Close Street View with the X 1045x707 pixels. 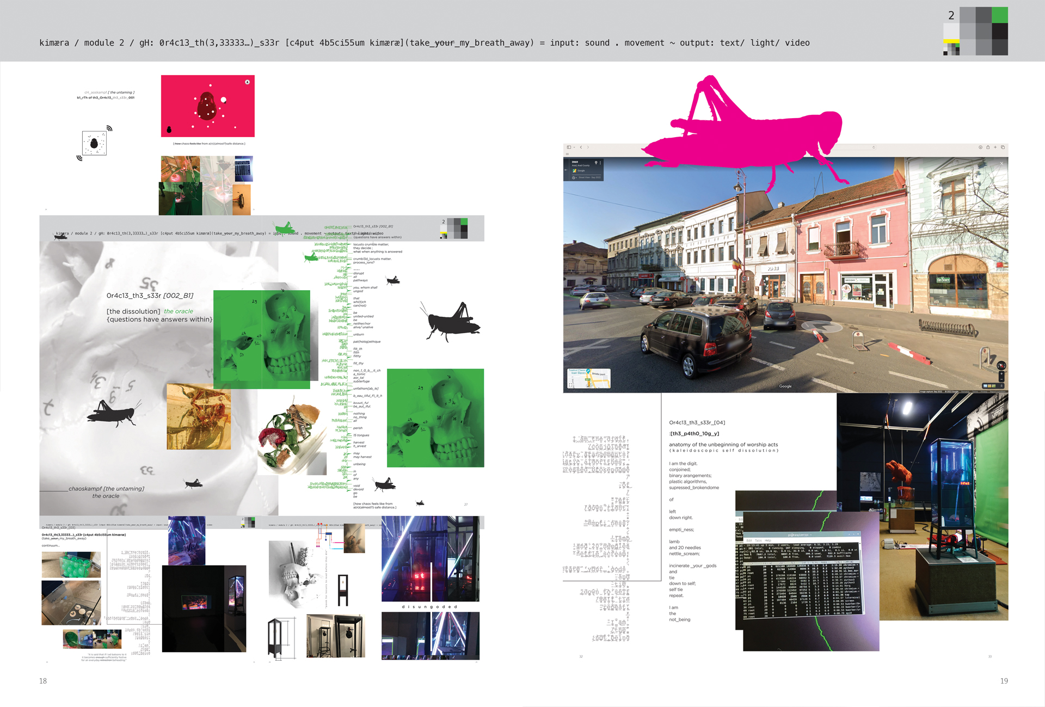pos(1001,163)
